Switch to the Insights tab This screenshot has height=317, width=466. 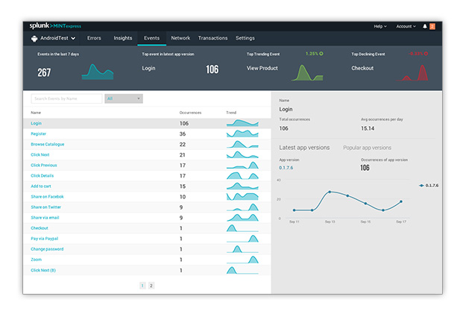pyautogui.click(x=123, y=38)
